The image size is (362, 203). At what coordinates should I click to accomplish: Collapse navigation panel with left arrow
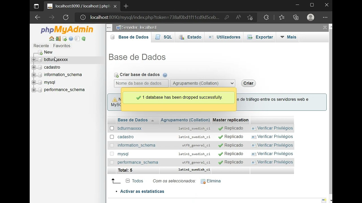109,27
